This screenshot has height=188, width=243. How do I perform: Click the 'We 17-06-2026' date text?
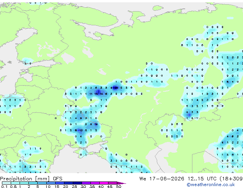162,179
